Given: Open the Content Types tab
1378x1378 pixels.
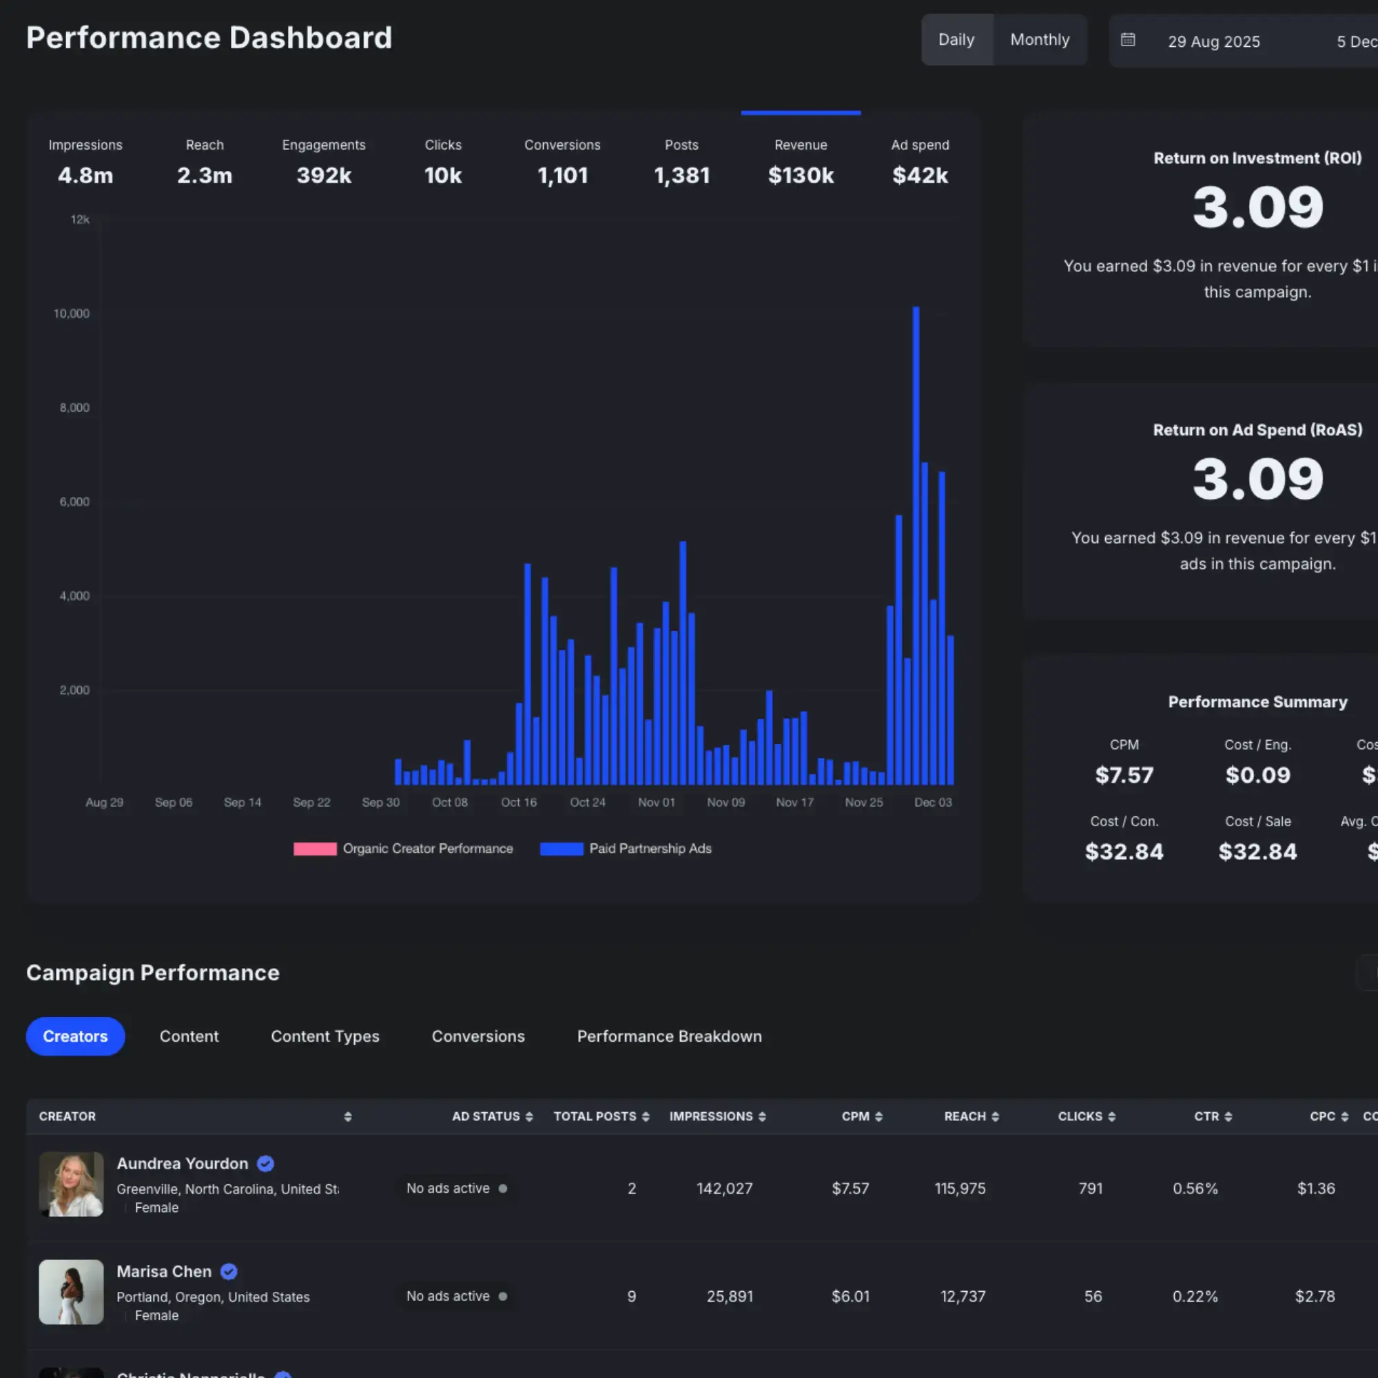Looking at the screenshot, I should click(325, 1036).
